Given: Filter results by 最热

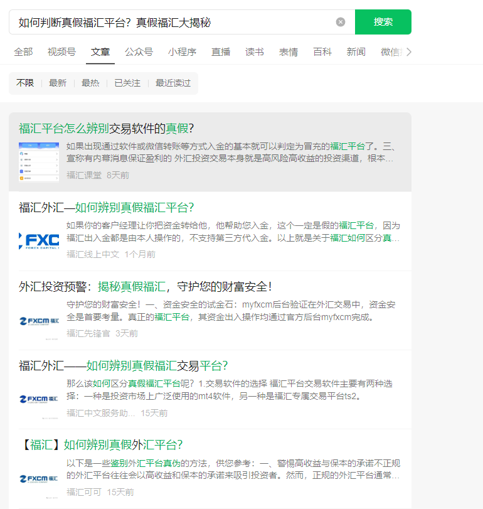Looking at the screenshot, I should tap(90, 83).
